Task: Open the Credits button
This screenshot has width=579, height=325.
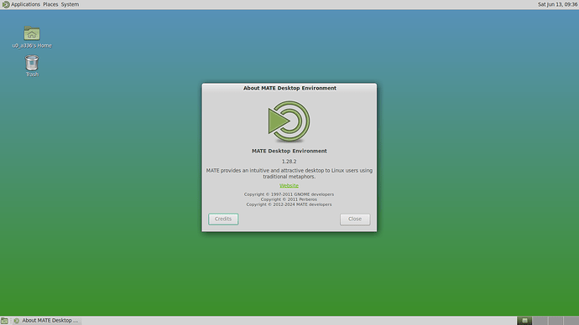Action: coord(223,219)
